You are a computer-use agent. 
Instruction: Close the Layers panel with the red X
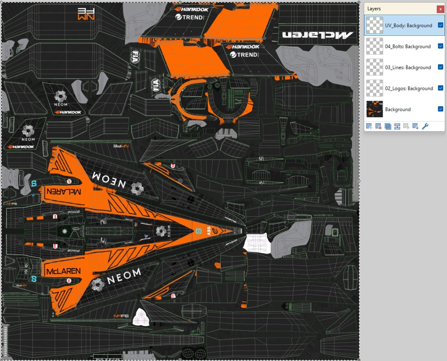pos(440,9)
